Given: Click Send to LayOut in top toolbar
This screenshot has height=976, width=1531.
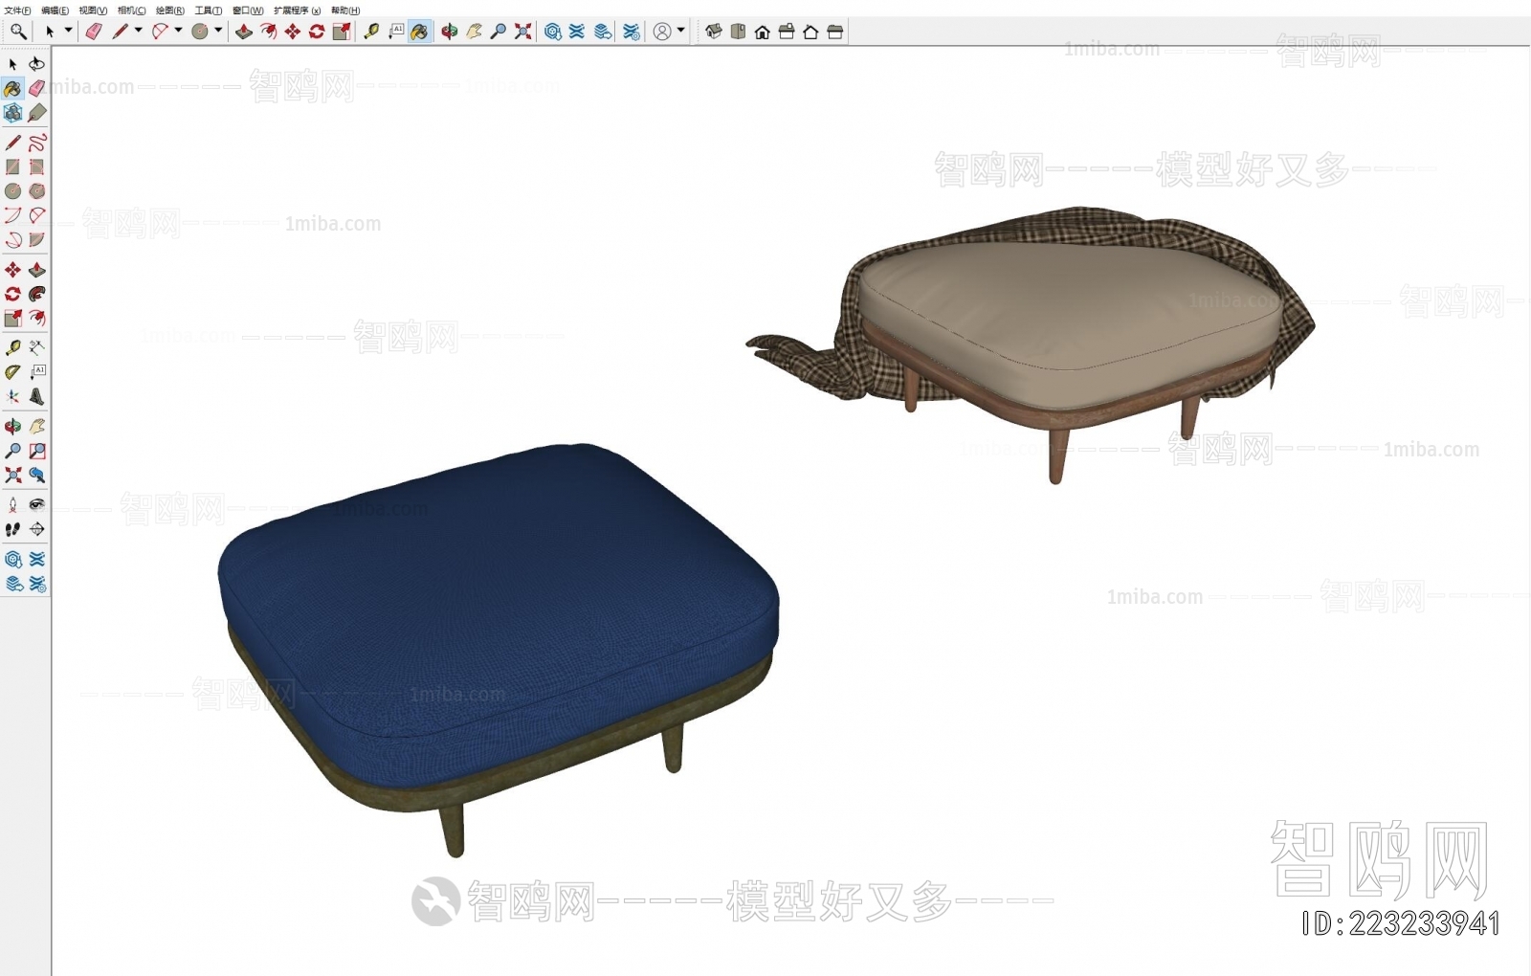Looking at the screenshot, I should [602, 32].
